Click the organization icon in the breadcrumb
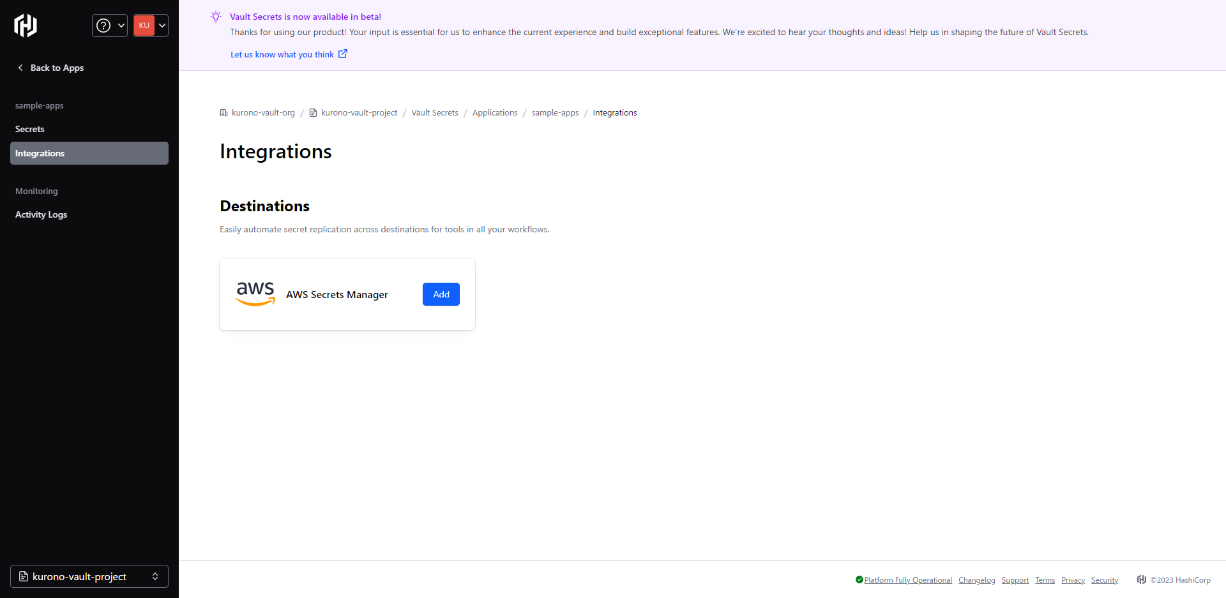This screenshot has height=598, width=1226. click(223, 113)
